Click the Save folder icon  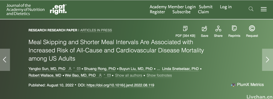point(204,28)
